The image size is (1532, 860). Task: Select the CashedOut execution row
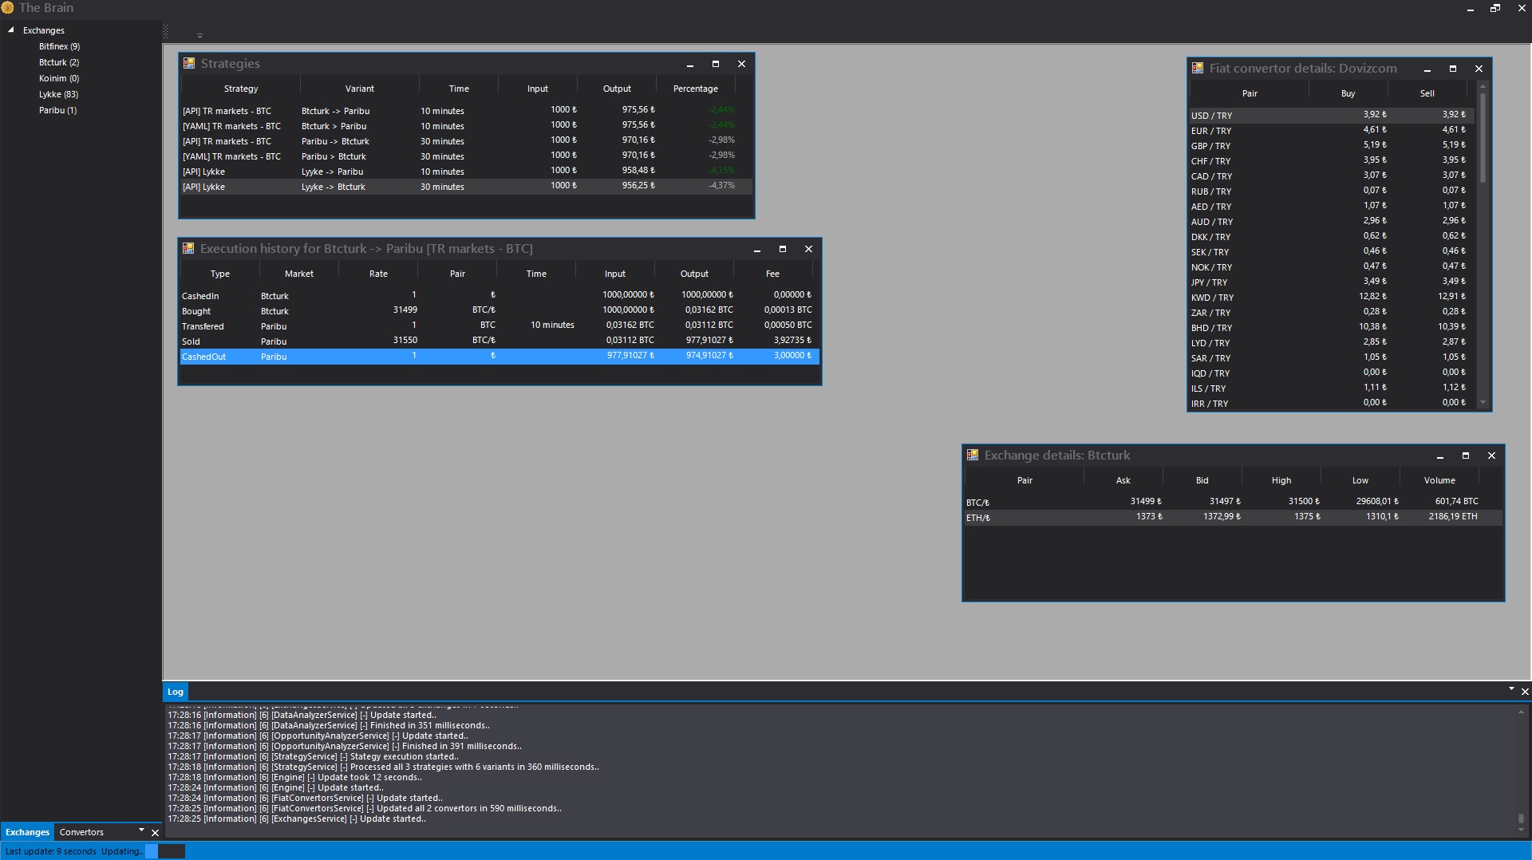pyautogui.click(x=499, y=357)
